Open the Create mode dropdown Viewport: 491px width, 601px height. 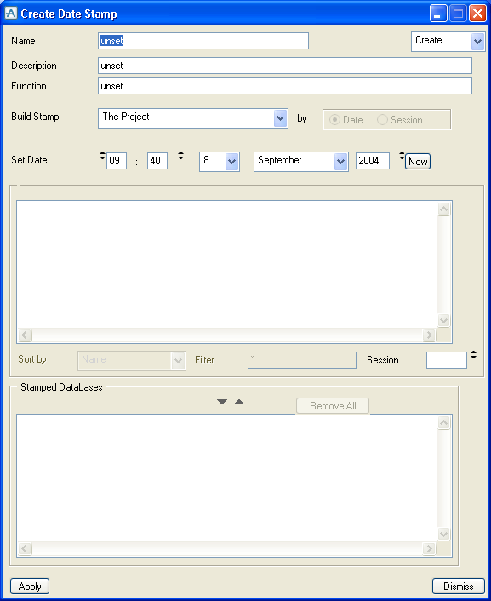[x=477, y=42]
